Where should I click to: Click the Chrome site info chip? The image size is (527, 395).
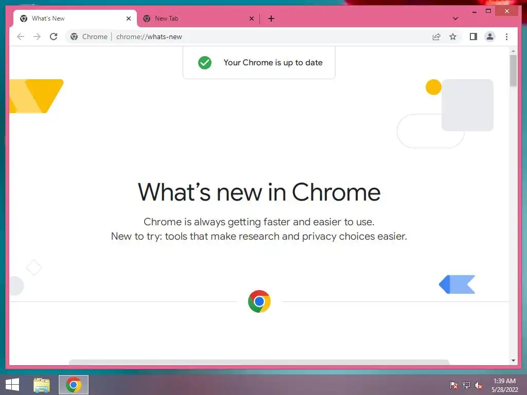(x=89, y=37)
